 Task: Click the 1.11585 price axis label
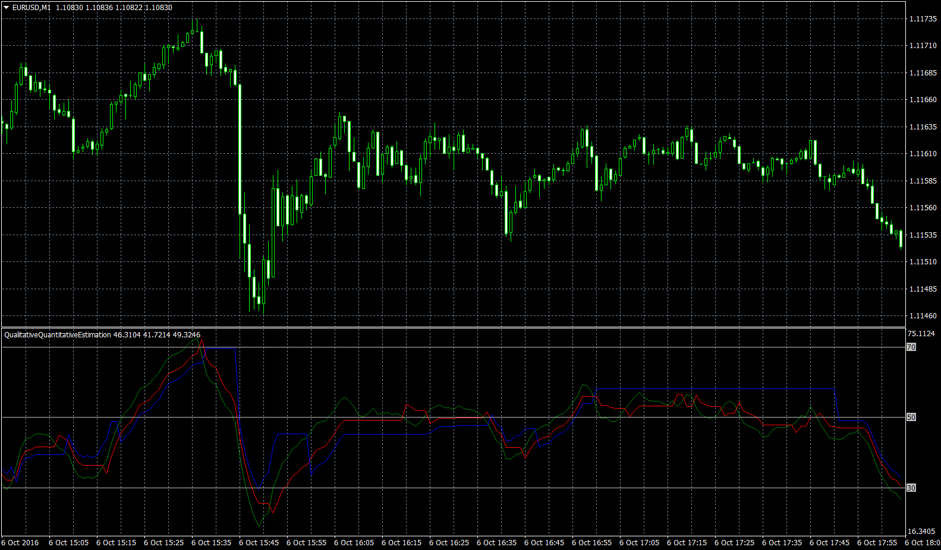[923, 181]
